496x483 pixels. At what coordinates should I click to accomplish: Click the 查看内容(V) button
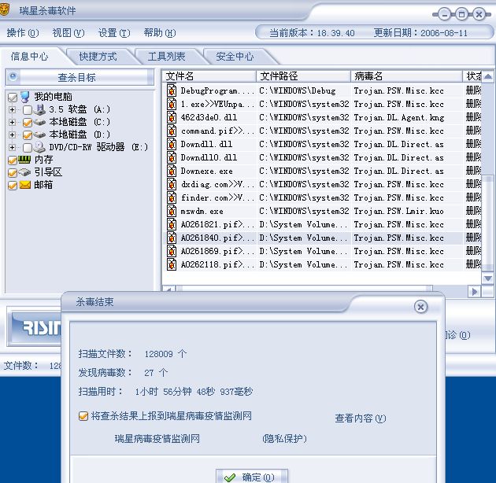(361, 418)
